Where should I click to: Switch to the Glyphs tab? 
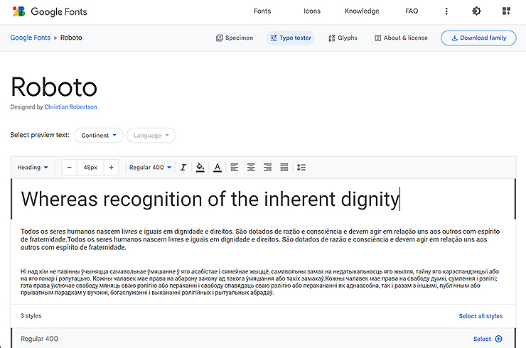343,38
